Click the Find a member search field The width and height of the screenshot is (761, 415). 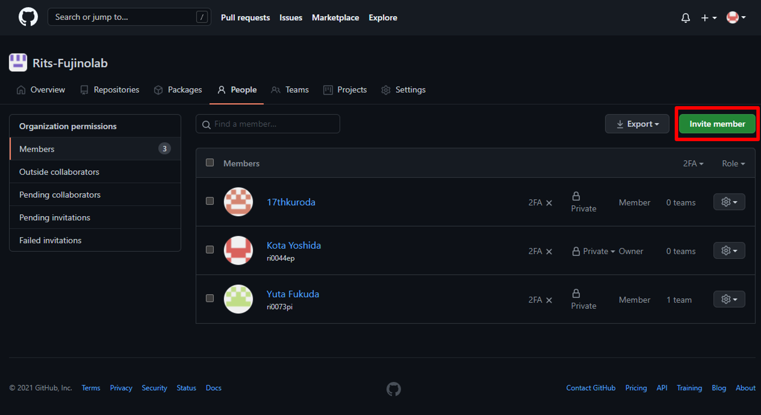[x=268, y=123]
